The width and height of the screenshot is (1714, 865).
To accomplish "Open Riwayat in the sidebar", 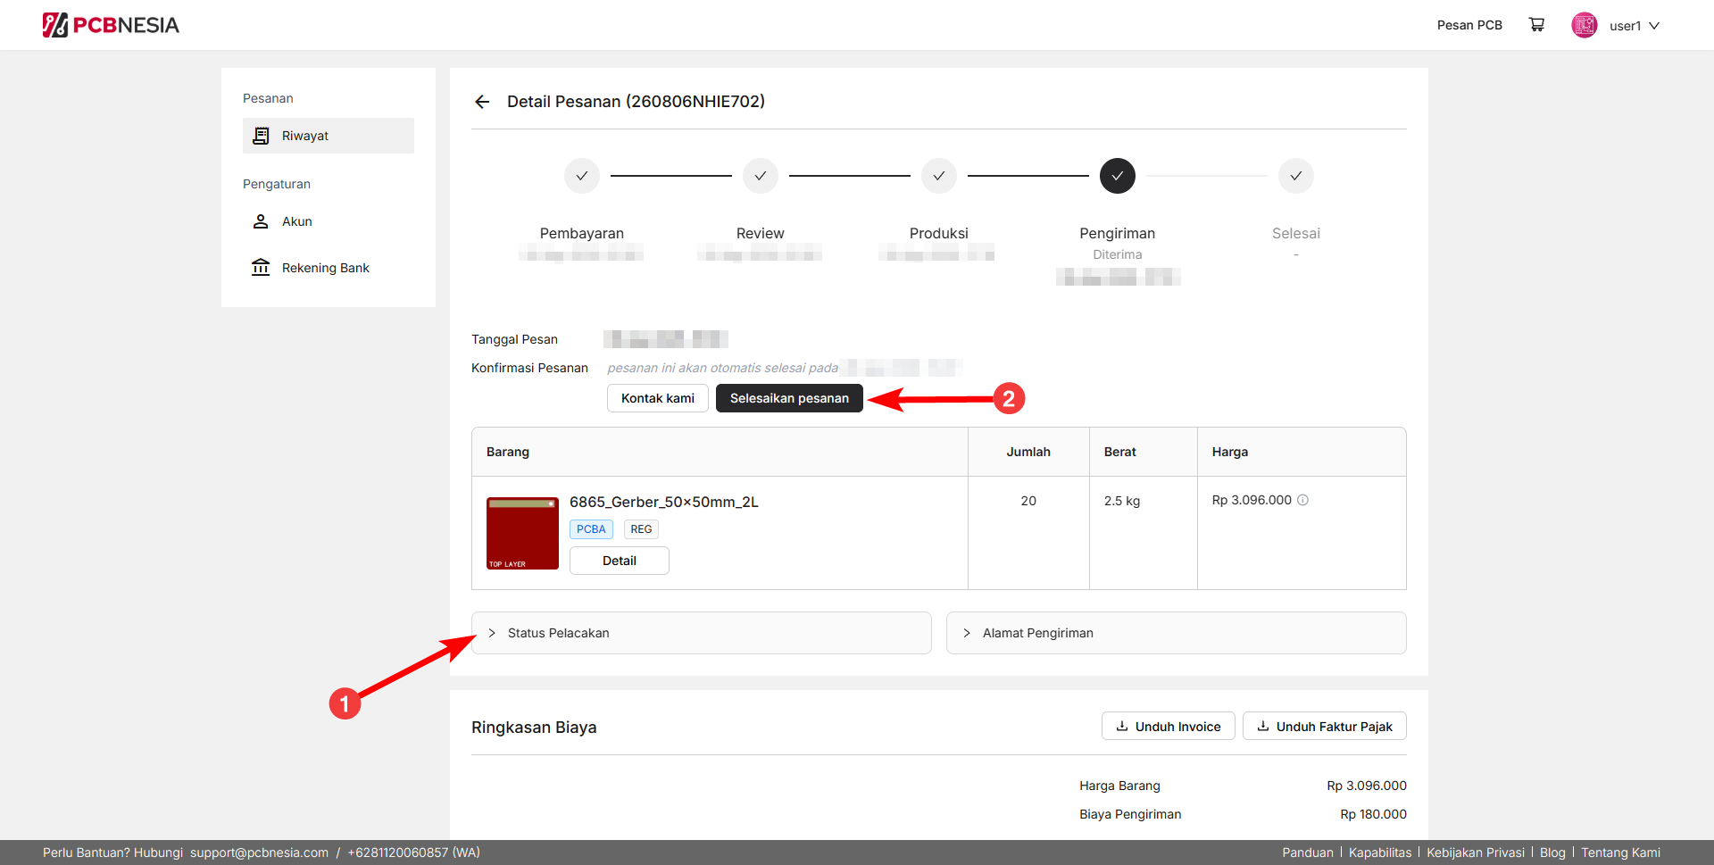I will tap(329, 136).
